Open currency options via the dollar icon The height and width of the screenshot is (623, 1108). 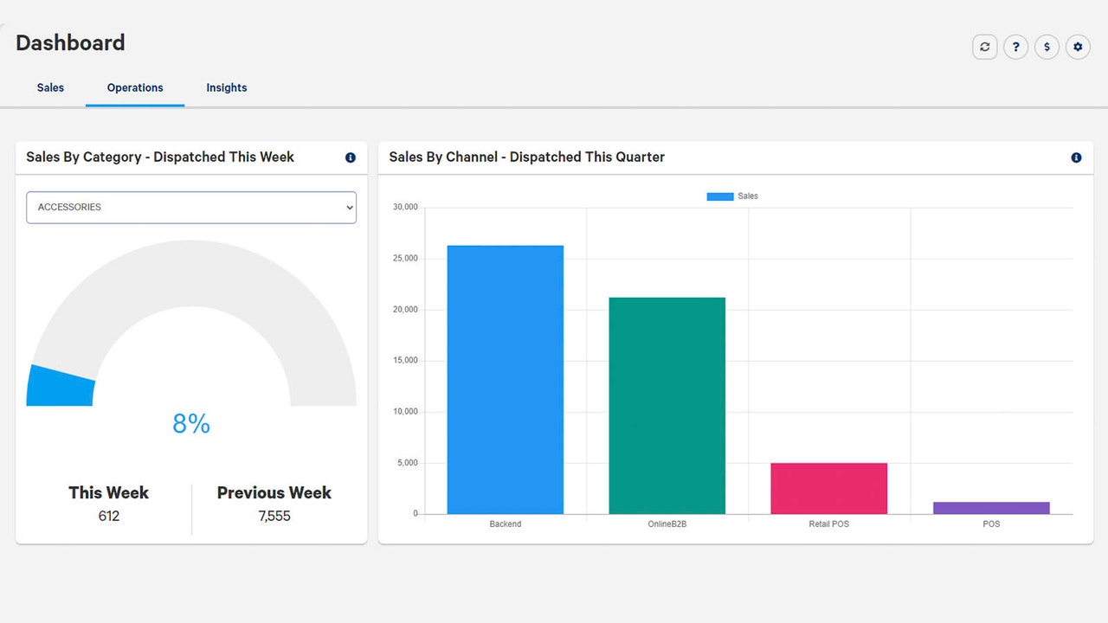point(1047,47)
